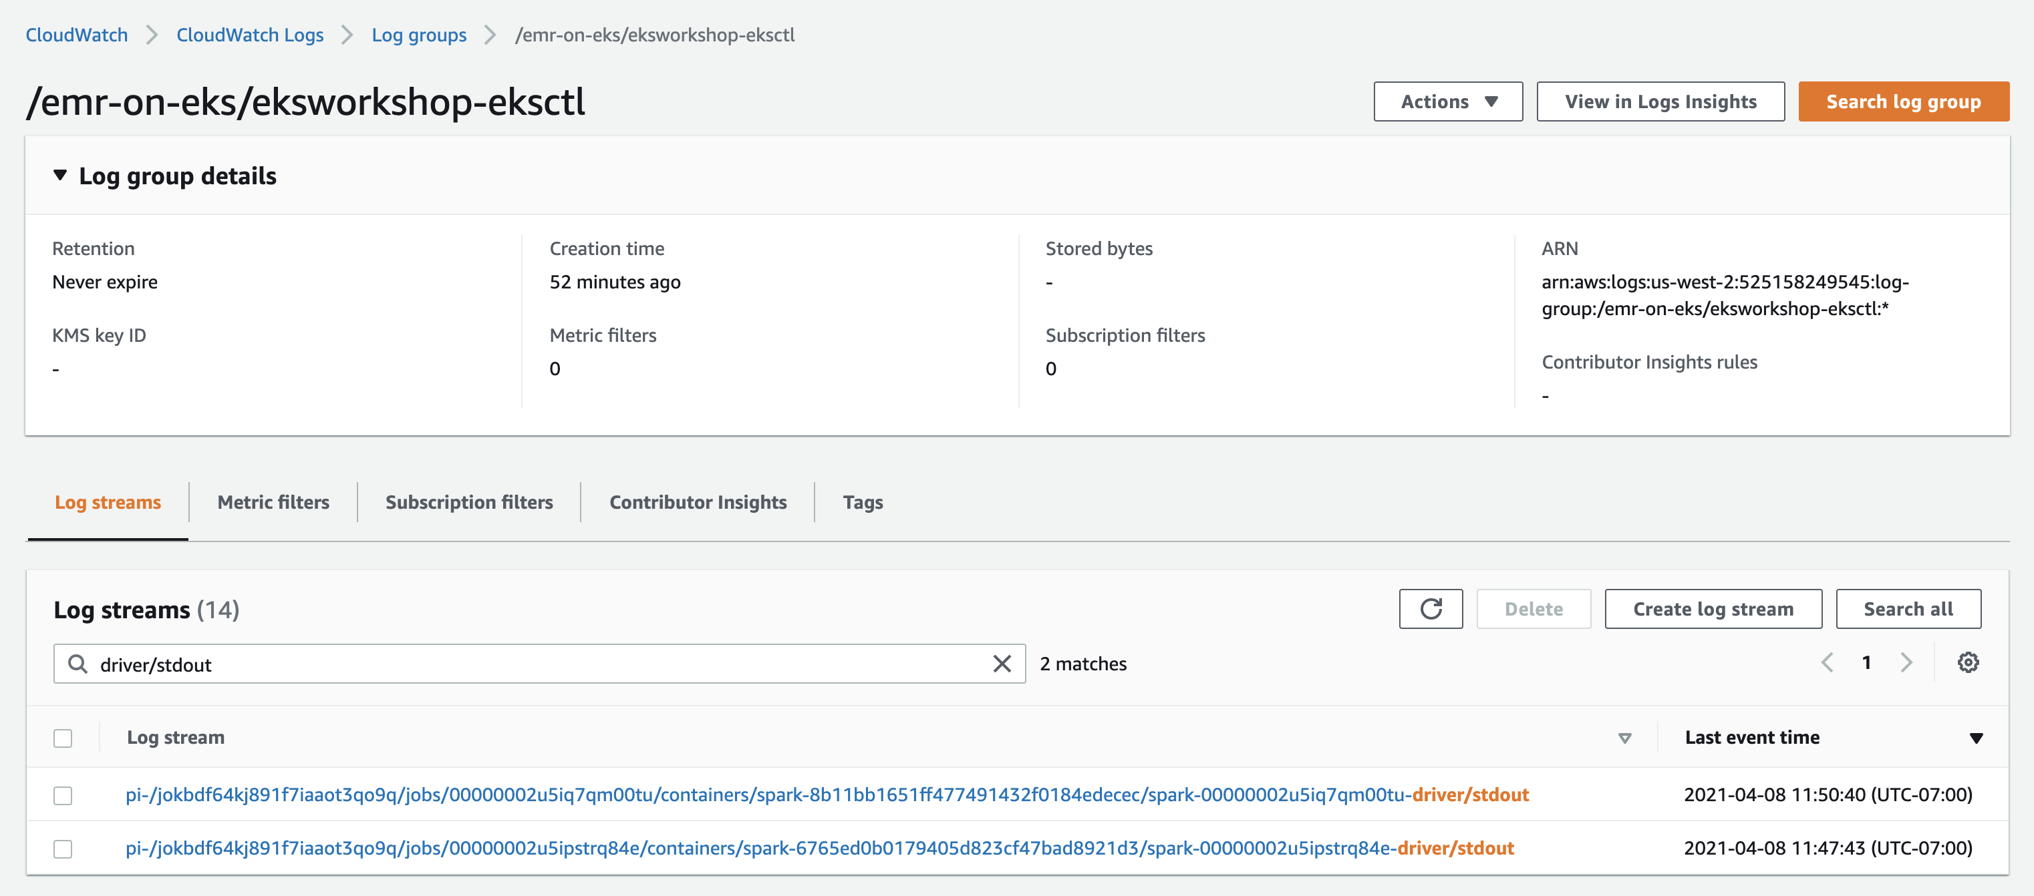Clear the driver/stdout search filter
The width and height of the screenshot is (2034, 896).
pos(1001,664)
